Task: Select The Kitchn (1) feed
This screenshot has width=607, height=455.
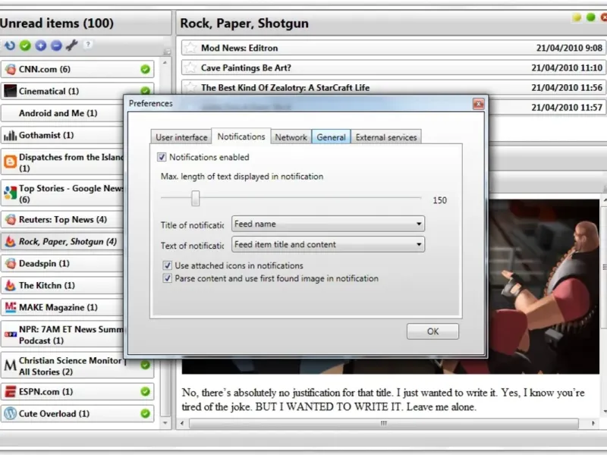Action: coord(62,286)
